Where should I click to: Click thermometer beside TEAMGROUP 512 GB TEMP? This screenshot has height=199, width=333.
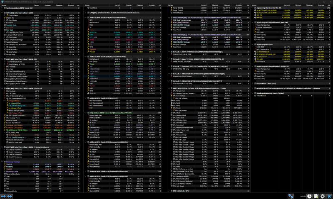tap(171, 54)
